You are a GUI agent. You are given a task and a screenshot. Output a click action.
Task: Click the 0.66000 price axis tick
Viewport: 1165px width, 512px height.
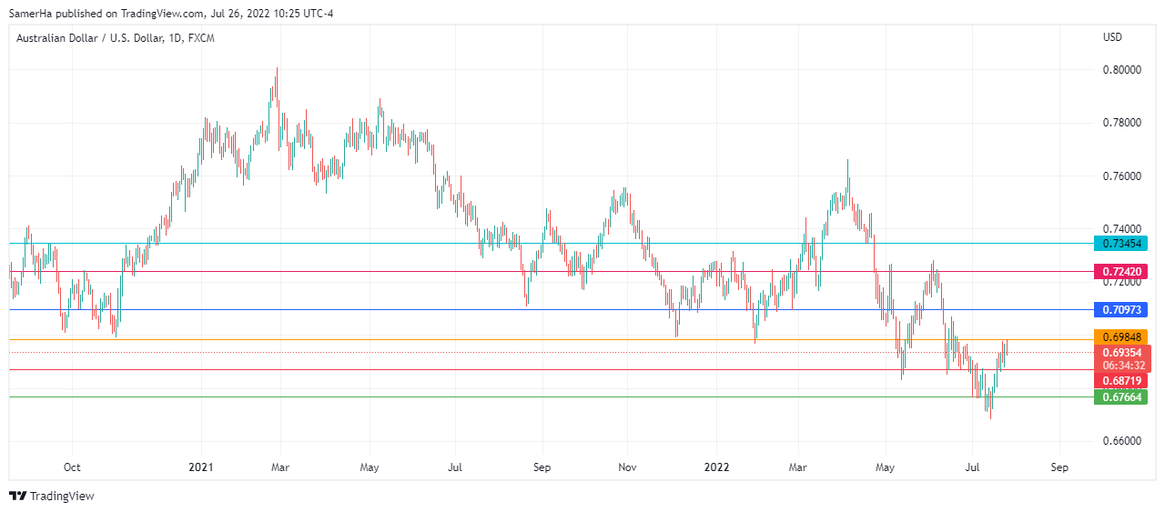point(1121,441)
